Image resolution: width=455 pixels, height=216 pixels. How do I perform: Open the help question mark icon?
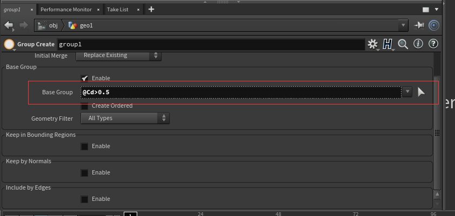point(433,44)
